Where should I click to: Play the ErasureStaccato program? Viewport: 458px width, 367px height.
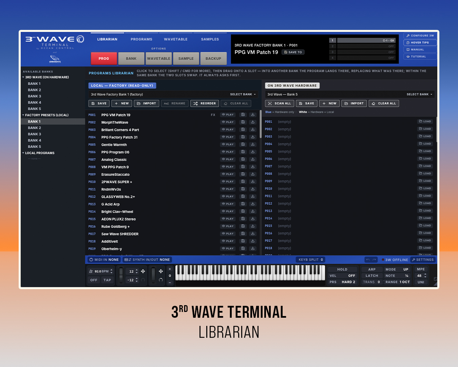pos(228,174)
